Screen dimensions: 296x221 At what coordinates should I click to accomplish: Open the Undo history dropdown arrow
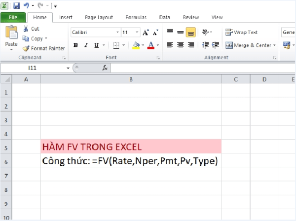click(33, 5)
